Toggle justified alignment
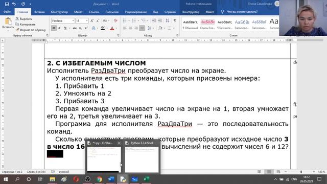 pos(142,28)
